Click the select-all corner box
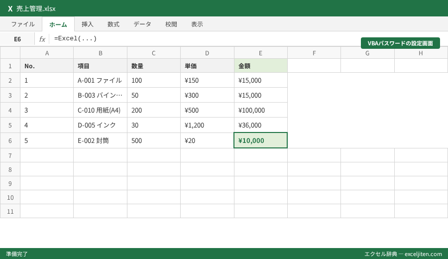The width and height of the screenshot is (448, 259). point(10,53)
